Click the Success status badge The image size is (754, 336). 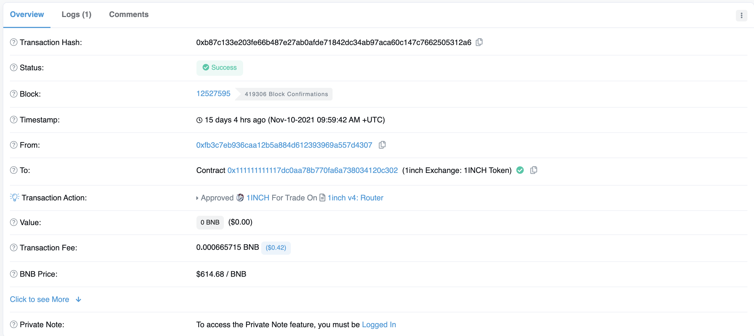click(x=220, y=68)
